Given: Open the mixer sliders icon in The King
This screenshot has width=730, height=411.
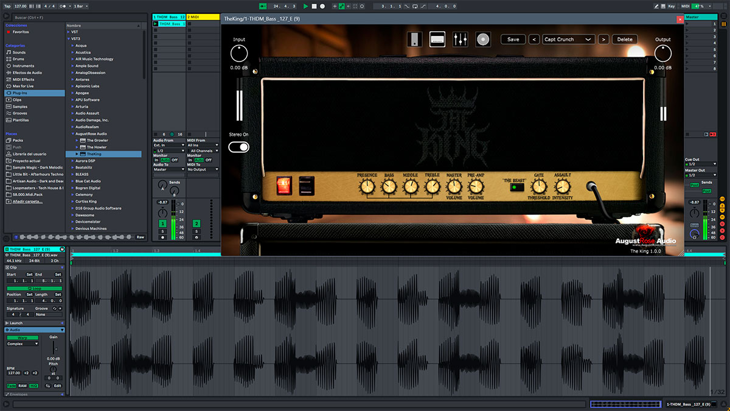Looking at the screenshot, I should (x=460, y=40).
